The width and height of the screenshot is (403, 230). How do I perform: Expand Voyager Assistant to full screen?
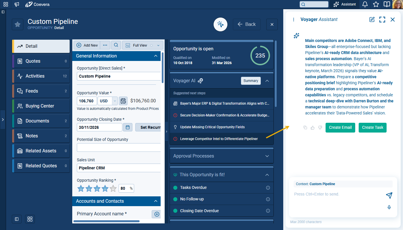(382, 20)
